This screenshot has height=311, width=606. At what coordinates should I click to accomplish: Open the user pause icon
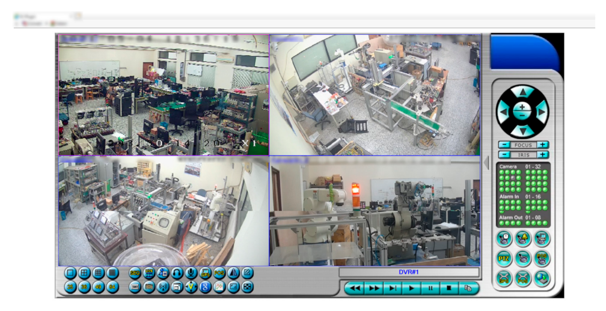click(x=163, y=273)
